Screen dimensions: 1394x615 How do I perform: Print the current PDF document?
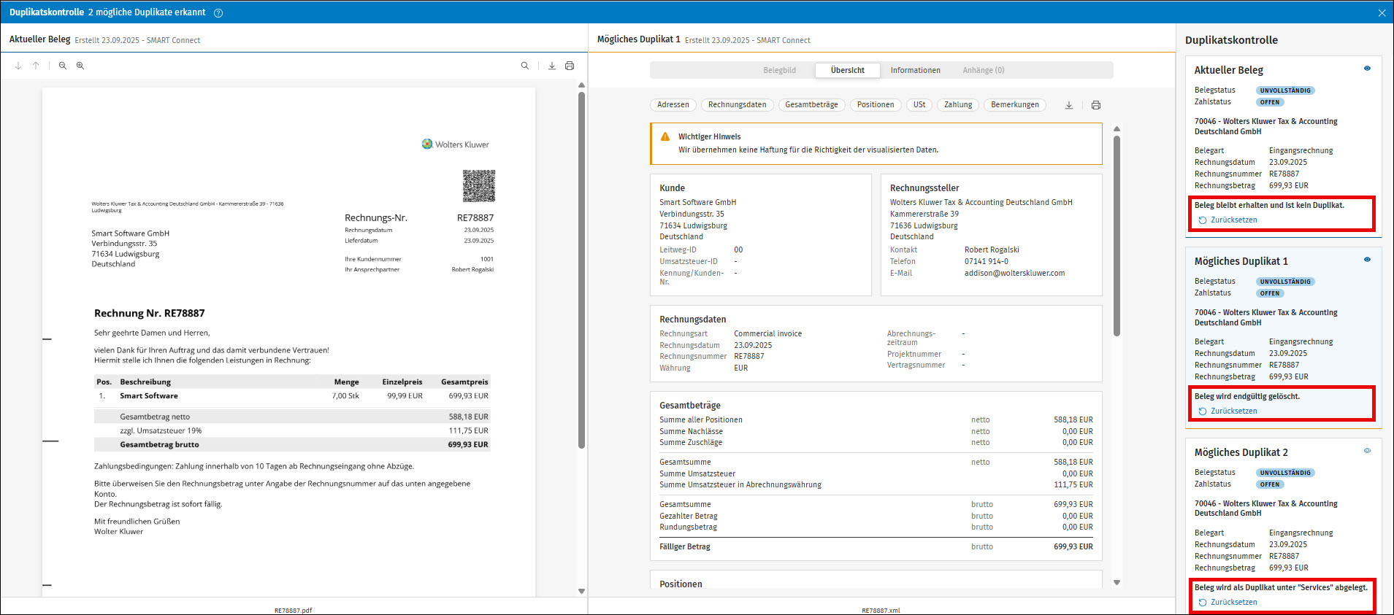pos(570,66)
